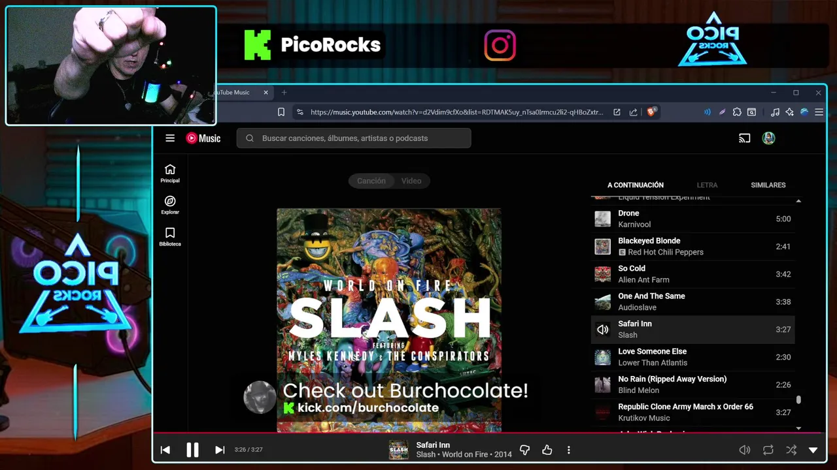Open the A CONTINUACIÓN tab
The width and height of the screenshot is (837, 470).
pyautogui.click(x=636, y=185)
